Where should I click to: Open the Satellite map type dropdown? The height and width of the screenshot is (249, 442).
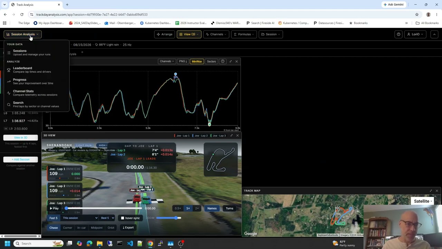pyautogui.click(x=423, y=201)
